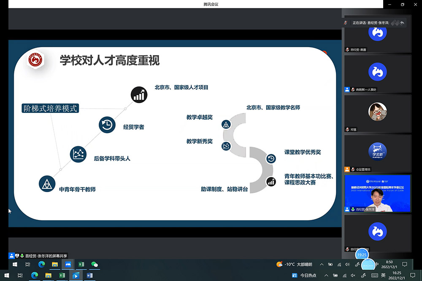Click the touch keyboard icon in bottom tray
422x281 pixels.
374,276
